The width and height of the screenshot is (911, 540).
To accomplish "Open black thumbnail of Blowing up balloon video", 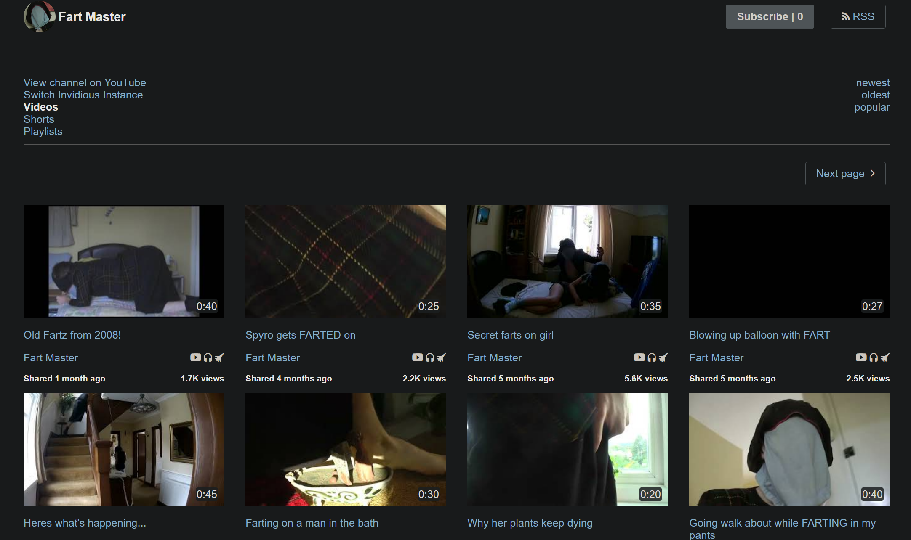I will [x=789, y=261].
